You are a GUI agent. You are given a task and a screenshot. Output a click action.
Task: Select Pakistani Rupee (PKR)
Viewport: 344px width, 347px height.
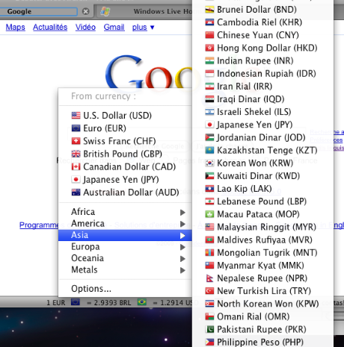[263, 329]
